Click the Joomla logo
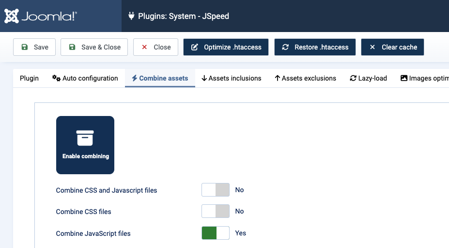 40,16
